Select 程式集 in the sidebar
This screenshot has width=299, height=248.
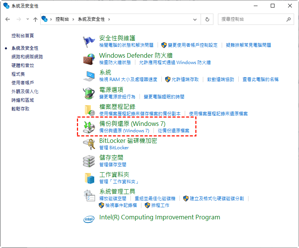[18, 74]
